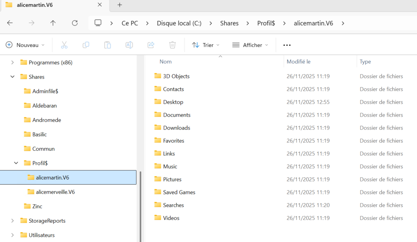Open the Trier sort dropdown
The image size is (417, 242).
click(206, 45)
